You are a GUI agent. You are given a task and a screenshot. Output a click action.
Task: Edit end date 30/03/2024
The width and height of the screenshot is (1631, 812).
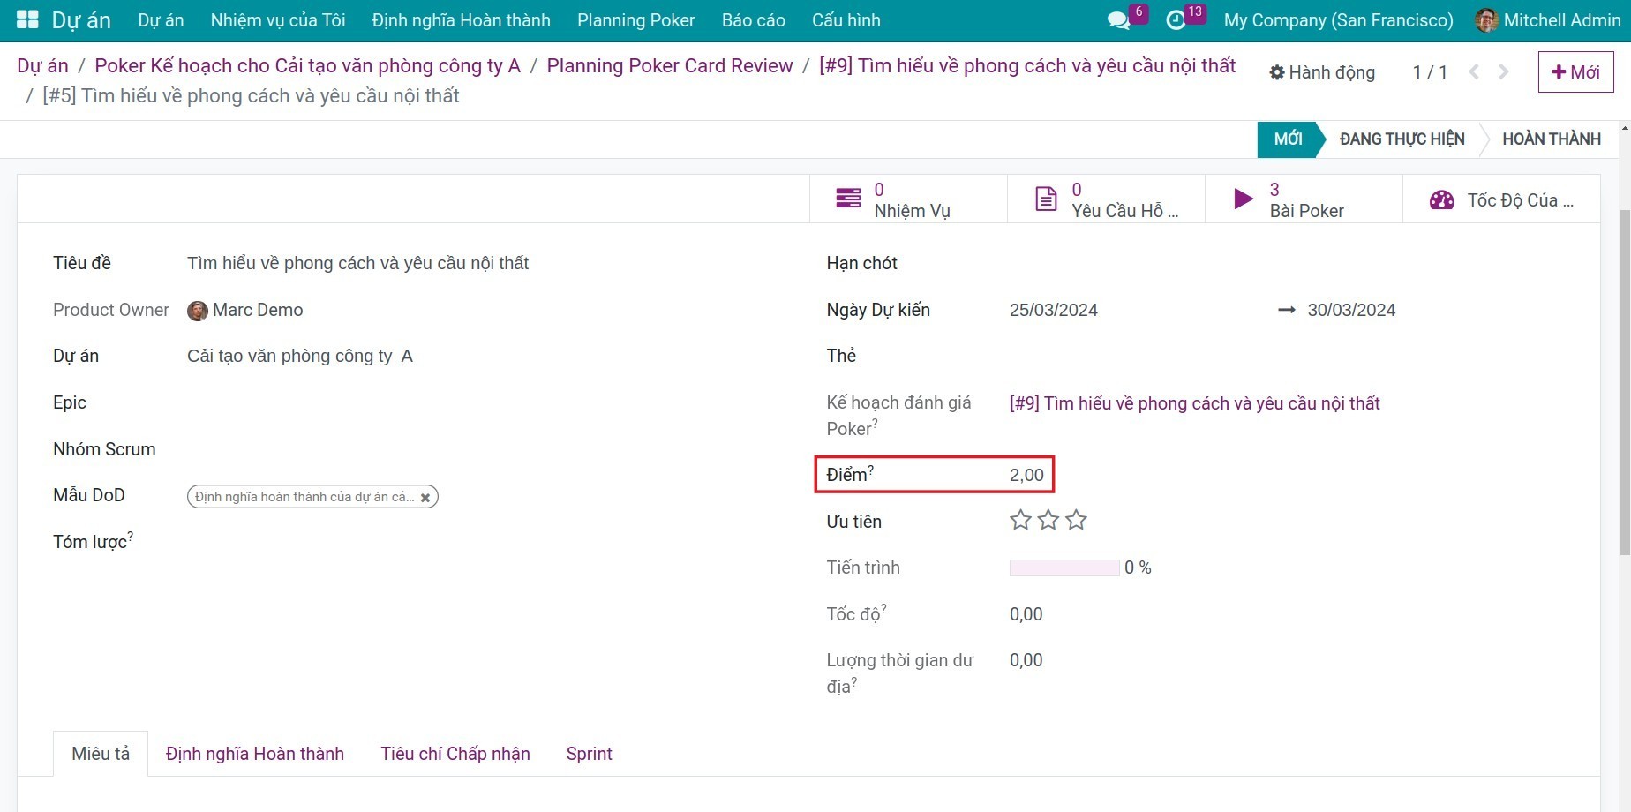click(1351, 310)
